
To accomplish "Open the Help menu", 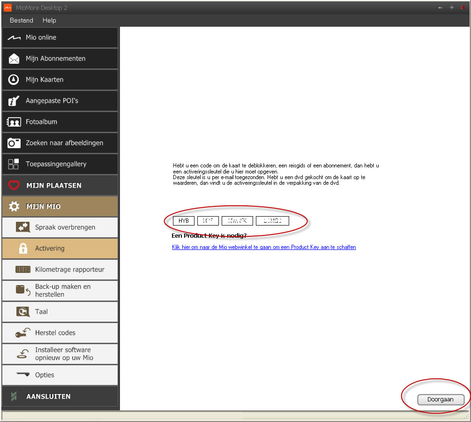I will click(49, 20).
